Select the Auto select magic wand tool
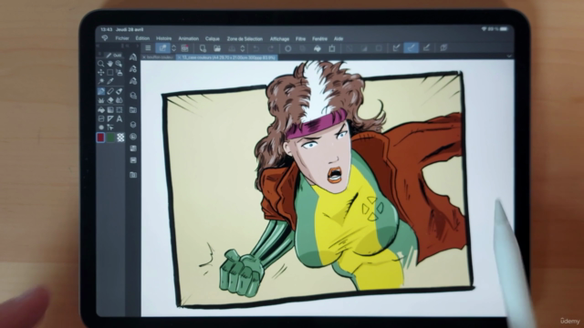The image size is (584, 328). pos(100,81)
